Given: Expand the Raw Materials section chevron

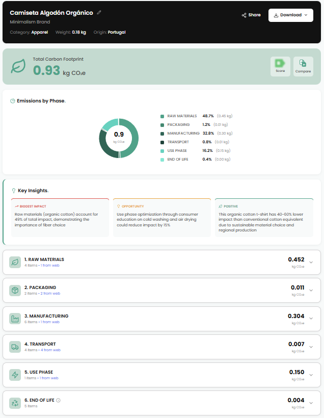Looking at the screenshot, I should pyautogui.click(x=311, y=263).
